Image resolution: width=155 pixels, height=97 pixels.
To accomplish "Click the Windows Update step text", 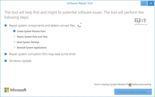I will pyautogui.click(x=20, y=61).
